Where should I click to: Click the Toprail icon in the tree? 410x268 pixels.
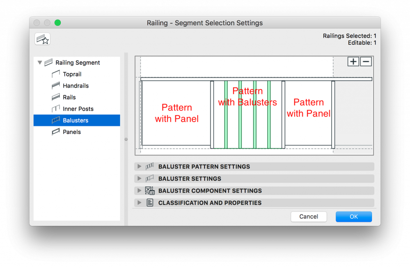point(56,74)
